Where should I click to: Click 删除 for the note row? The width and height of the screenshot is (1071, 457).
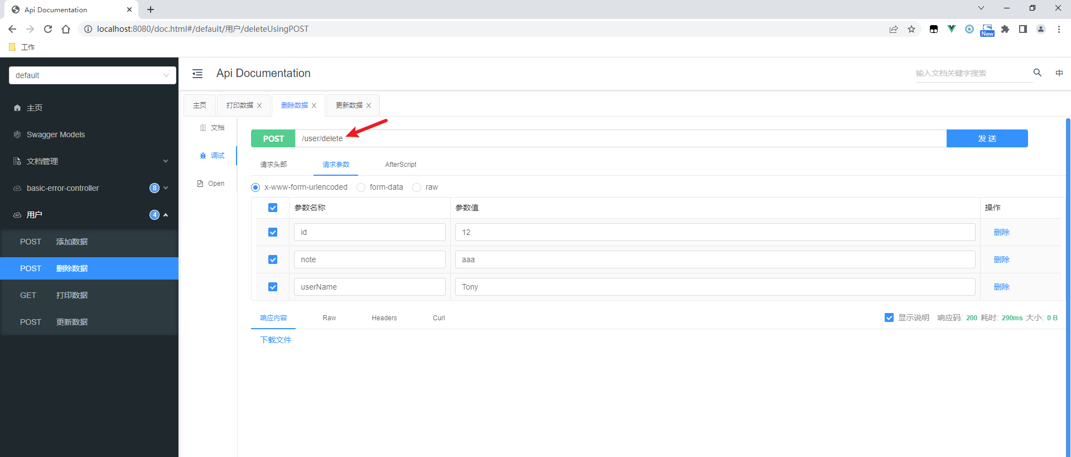1002,259
